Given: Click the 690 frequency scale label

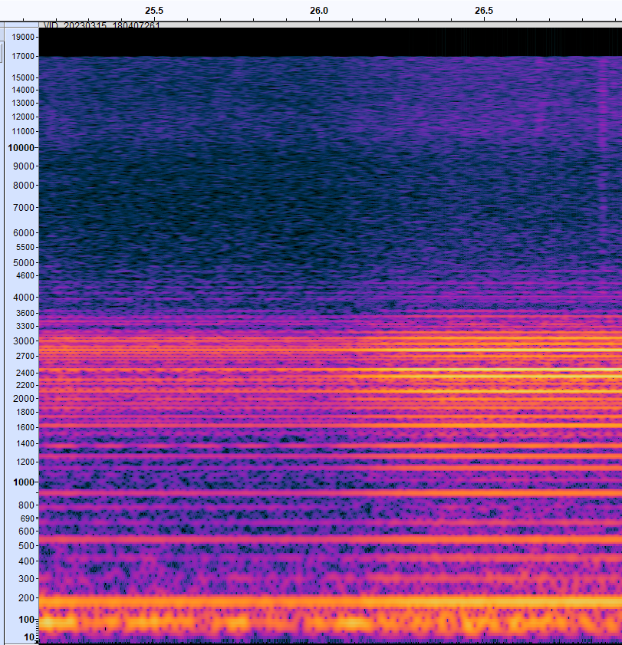Looking at the screenshot, I should [27, 518].
